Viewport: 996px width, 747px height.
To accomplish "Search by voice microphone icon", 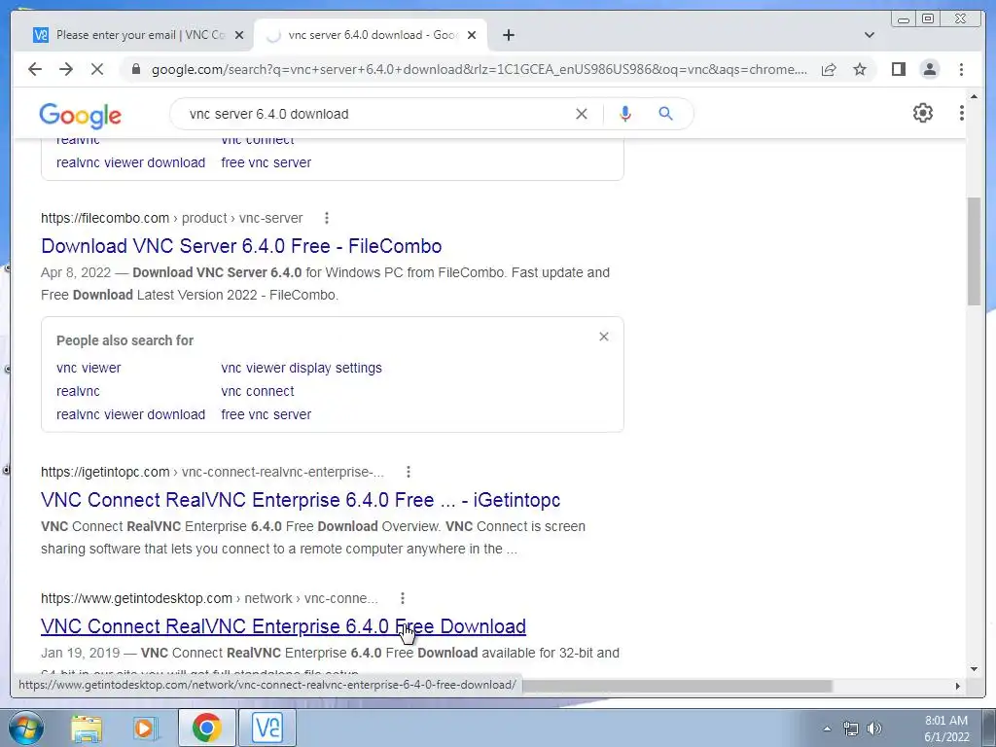I will click(625, 114).
